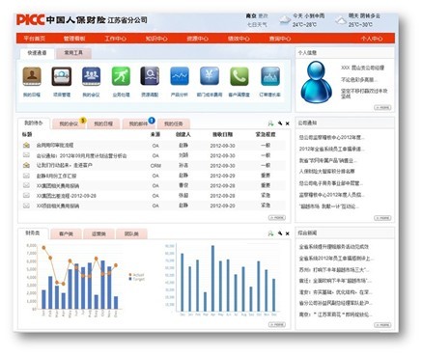Open the 合同用印审批流程 todo item
This screenshot has height=356, width=422.
click(55, 146)
